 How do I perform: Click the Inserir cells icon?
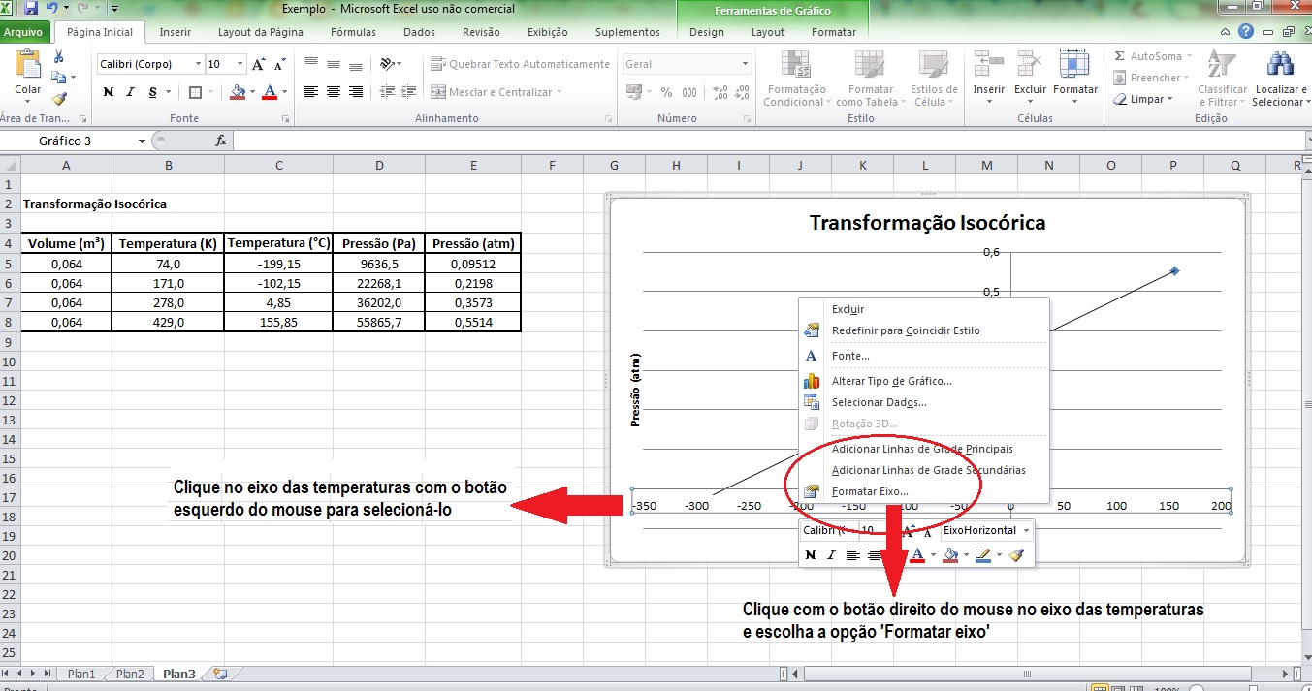(x=989, y=64)
